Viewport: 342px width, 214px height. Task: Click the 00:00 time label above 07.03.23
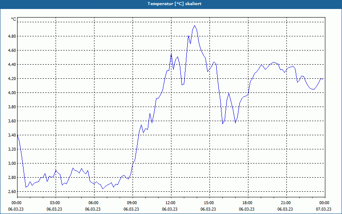(324, 203)
